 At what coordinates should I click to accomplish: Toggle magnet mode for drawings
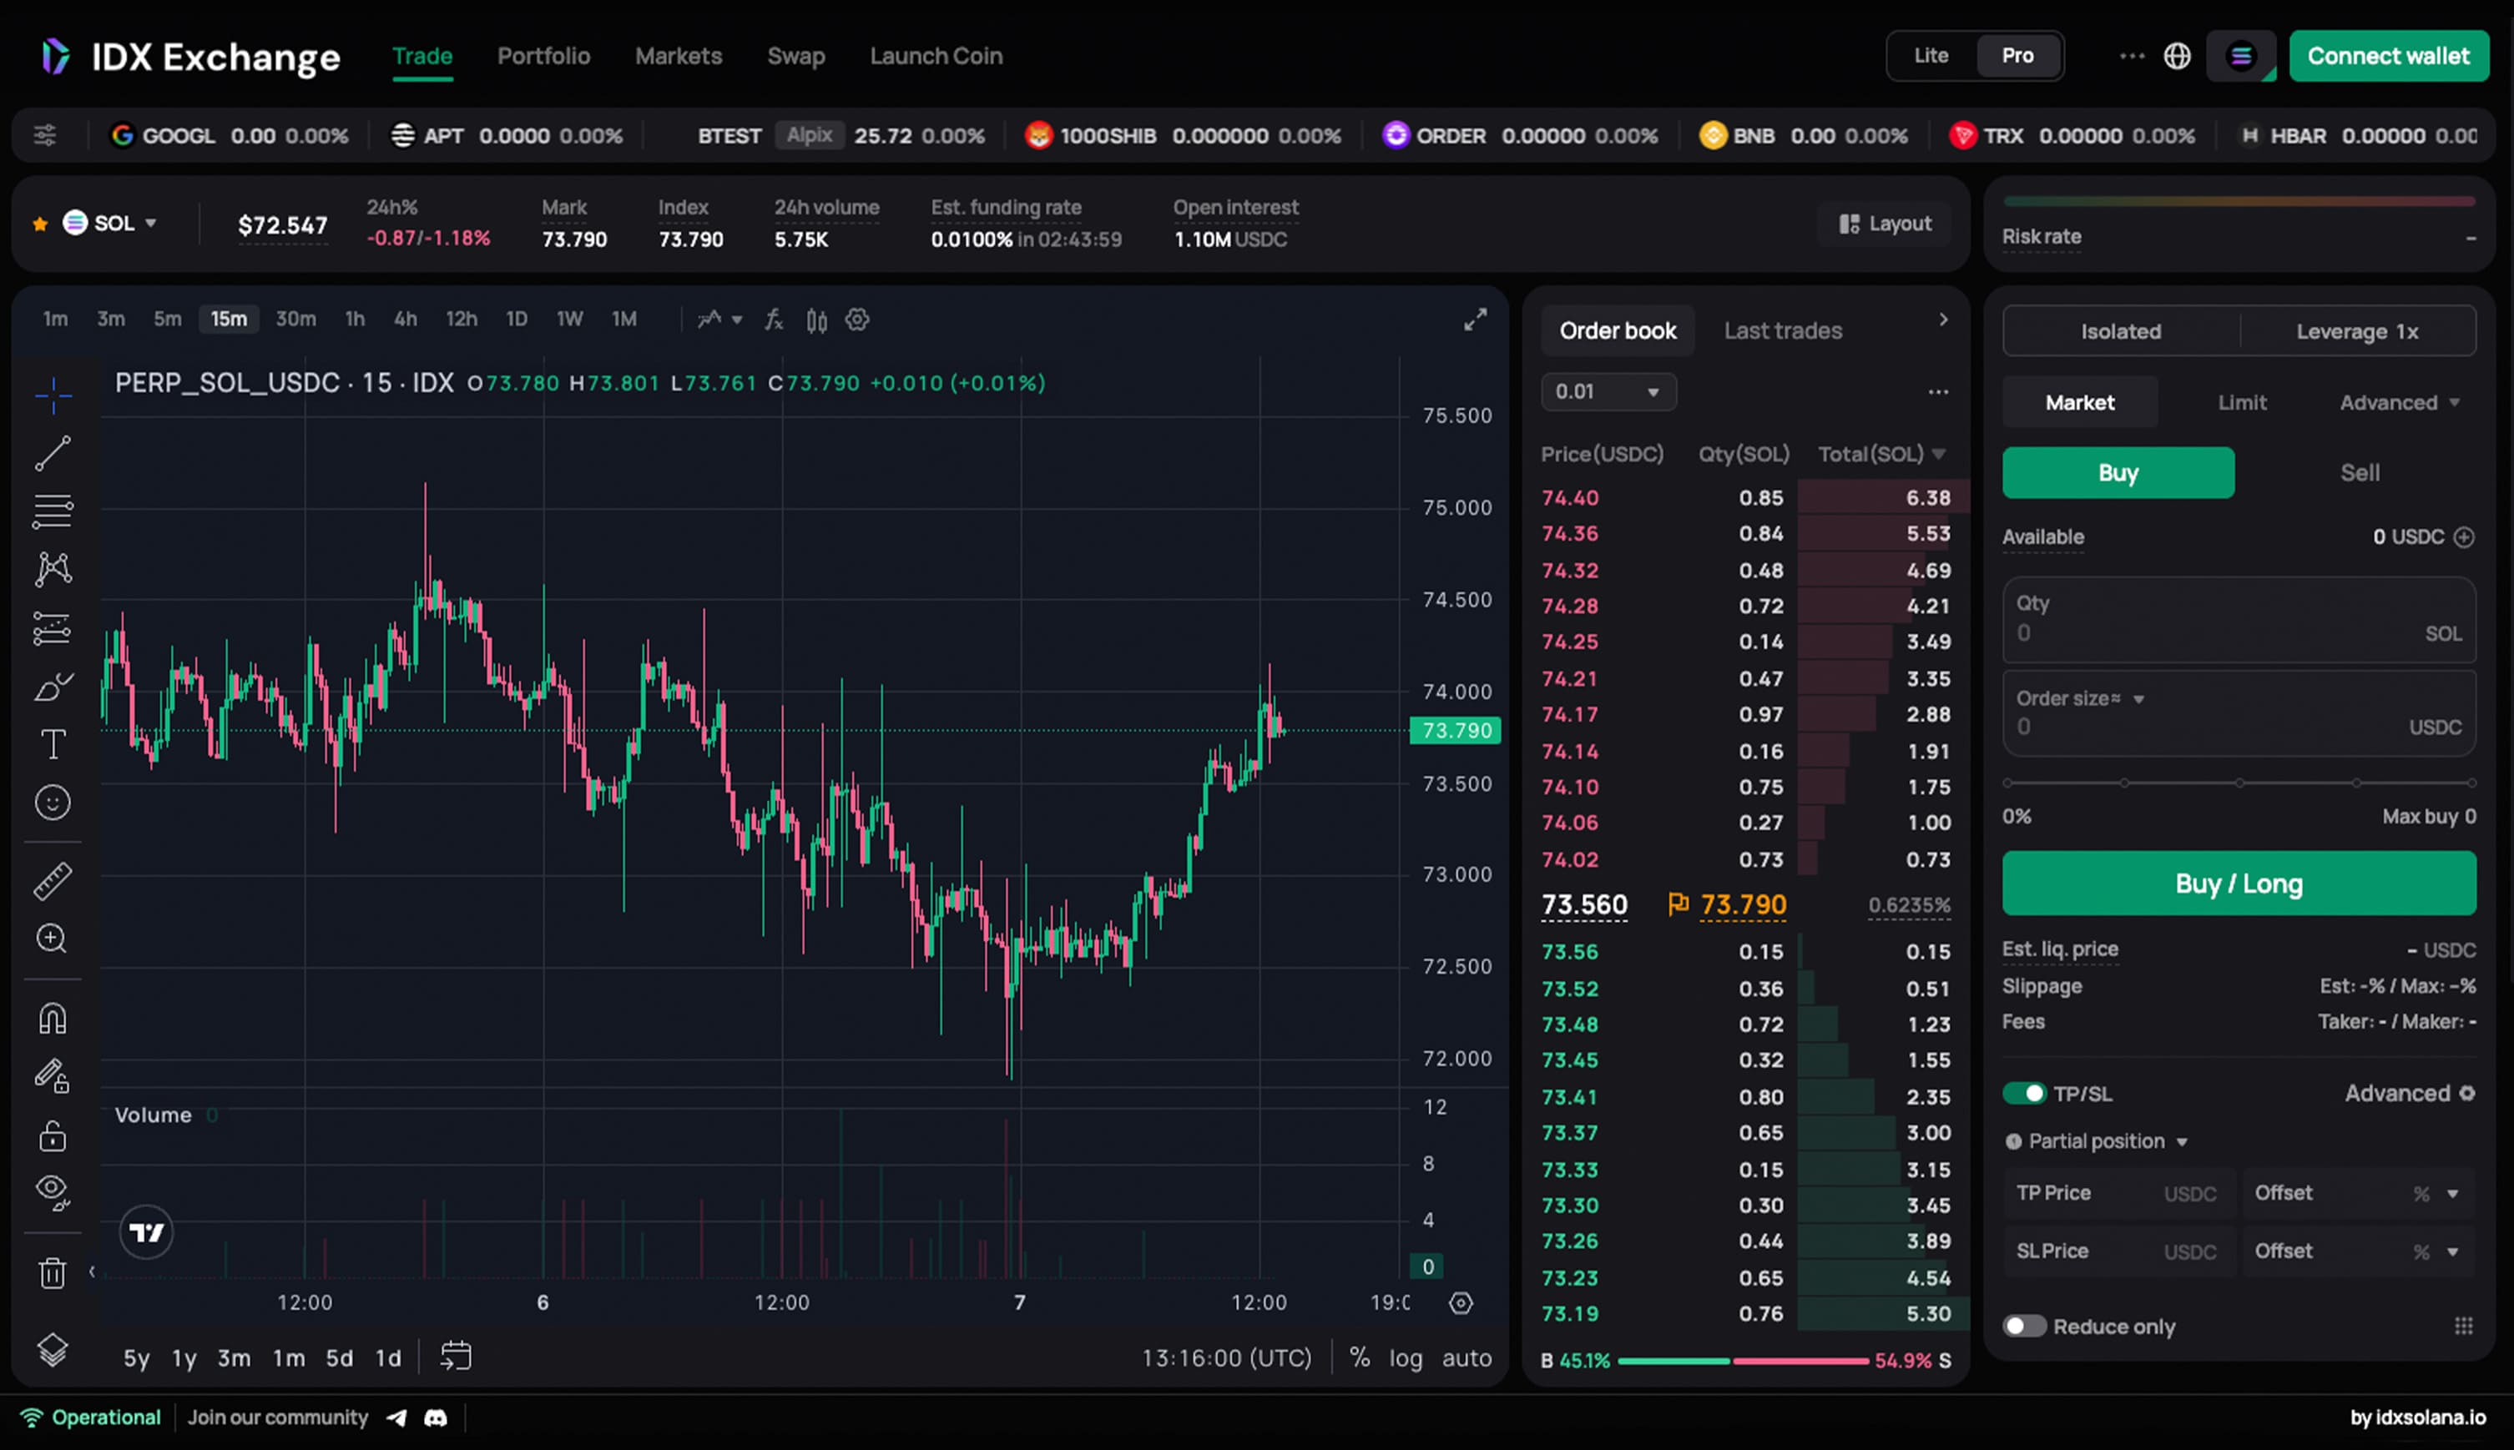pyautogui.click(x=53, y=1018)
